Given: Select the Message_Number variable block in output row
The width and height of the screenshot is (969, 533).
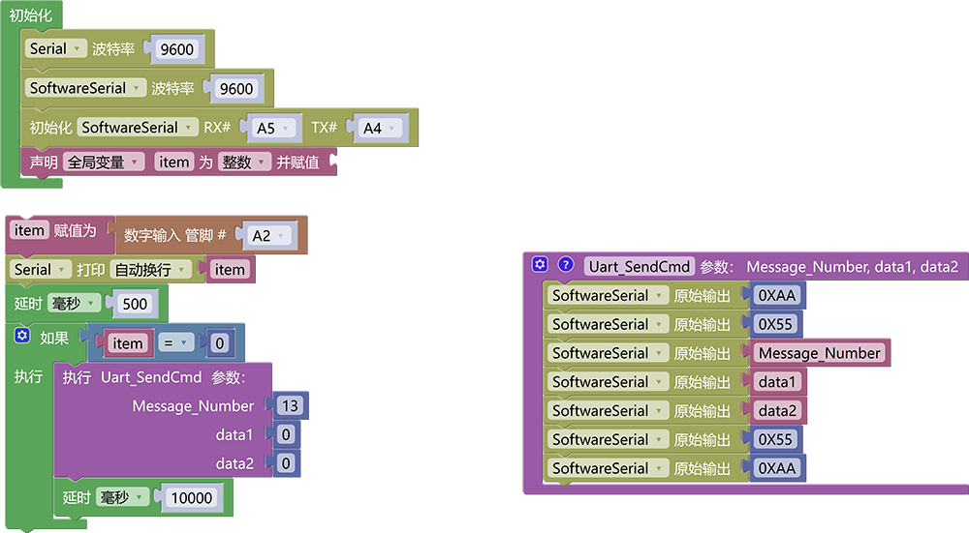Looking at the screenshot, I should point(820,353).
